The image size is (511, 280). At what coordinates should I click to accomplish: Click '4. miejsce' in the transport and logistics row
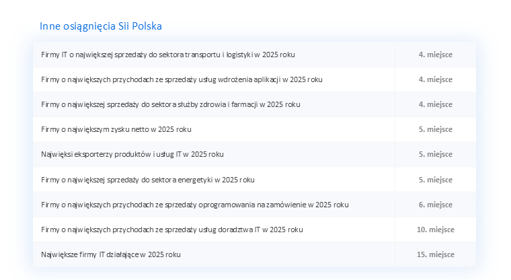[x=436, y=55]
